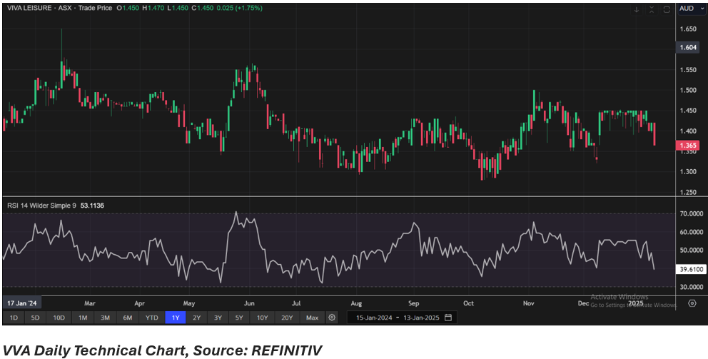Image resolution: width=708 pixels, height=359 pixels.
Task: Maximize the price chart pane
Action: coord(666,9)
